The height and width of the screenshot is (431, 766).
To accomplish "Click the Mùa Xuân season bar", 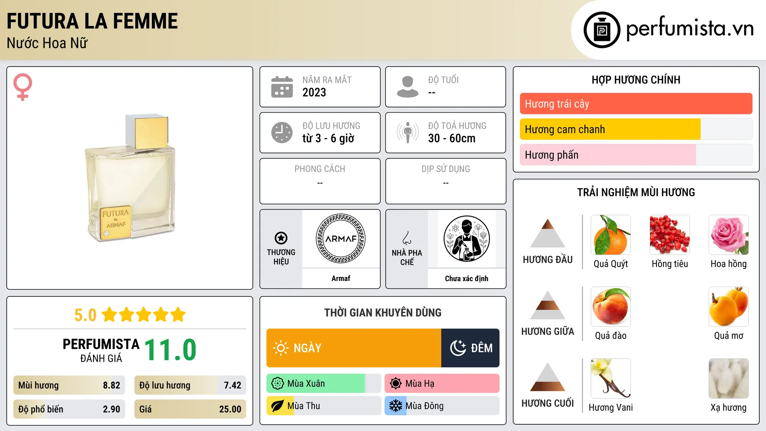I will pyautogui.click(x=324, y=383).
